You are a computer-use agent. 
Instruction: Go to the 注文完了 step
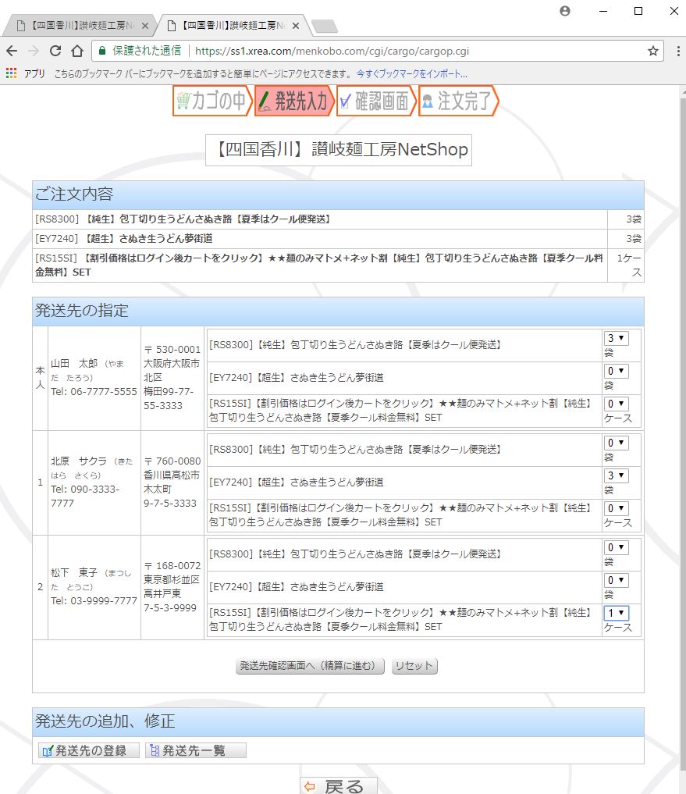coord(458,101)
